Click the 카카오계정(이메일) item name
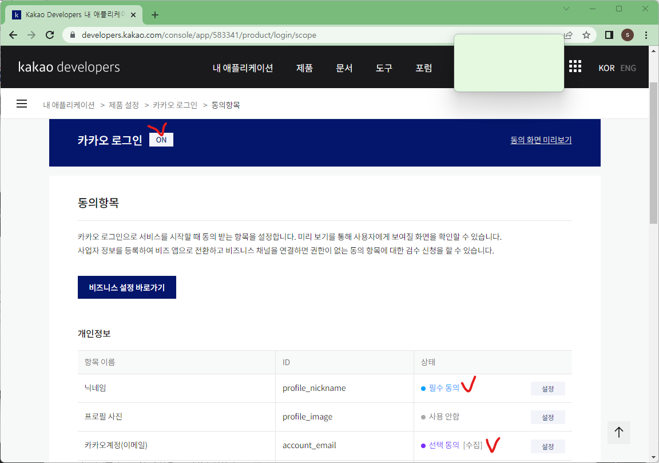This screenshot has width=659, height=463. tap(116, 445)
